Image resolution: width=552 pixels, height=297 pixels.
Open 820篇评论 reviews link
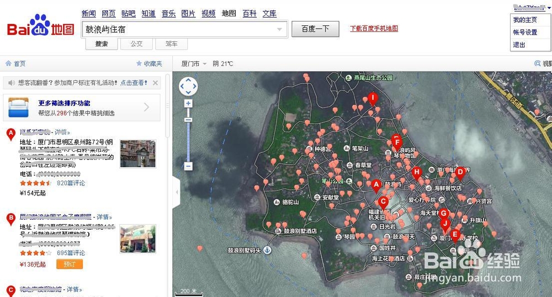pyautogui.click(x=71, y=183)
